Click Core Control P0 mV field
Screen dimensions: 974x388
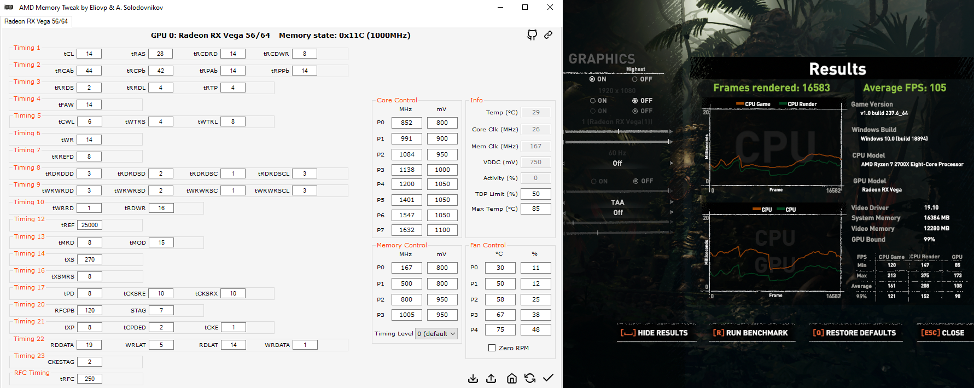442,123
